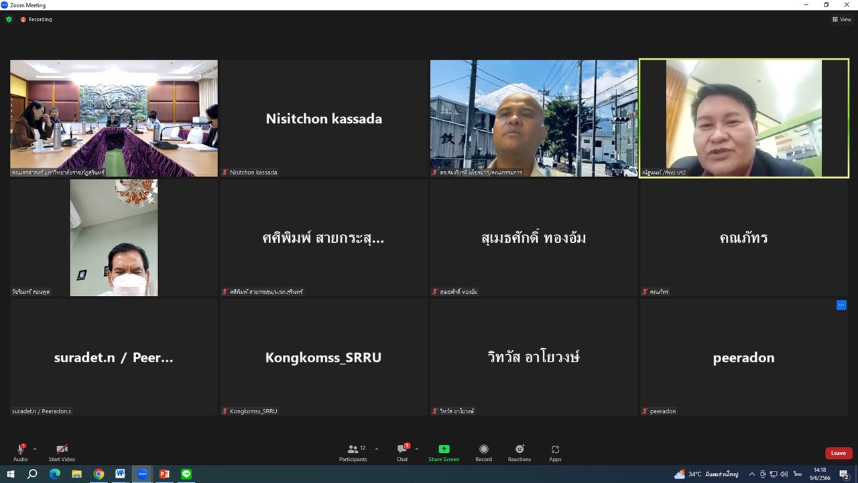The width and height of the screenshot is (858, 483).
Task: Open PowerPoint from the Windows taskbar
Action: [x=164, y=474]
